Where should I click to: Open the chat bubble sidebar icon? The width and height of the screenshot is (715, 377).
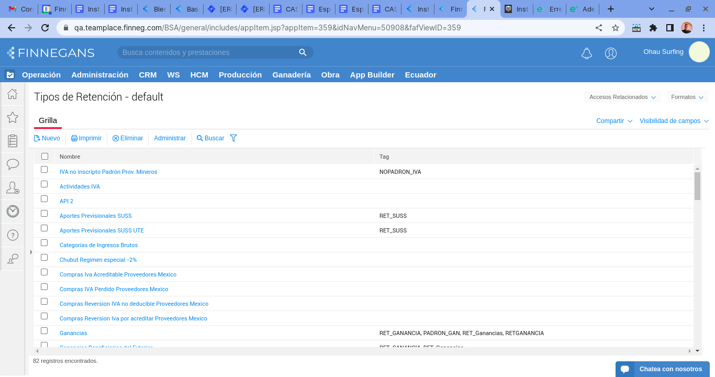click(13, 164)
